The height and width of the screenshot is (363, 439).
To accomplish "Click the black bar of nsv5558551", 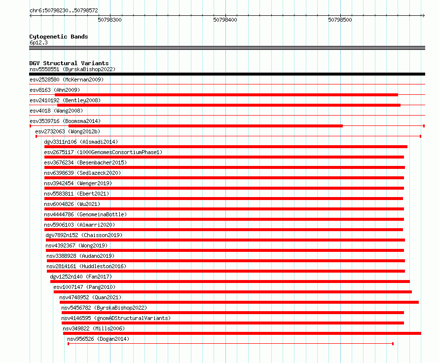I will pos(227,74).
